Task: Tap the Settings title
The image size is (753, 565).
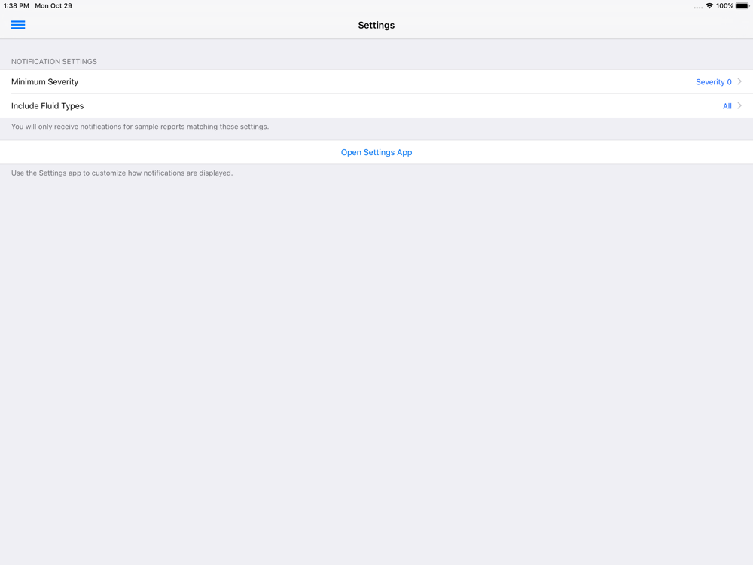Action: (376, 26)
